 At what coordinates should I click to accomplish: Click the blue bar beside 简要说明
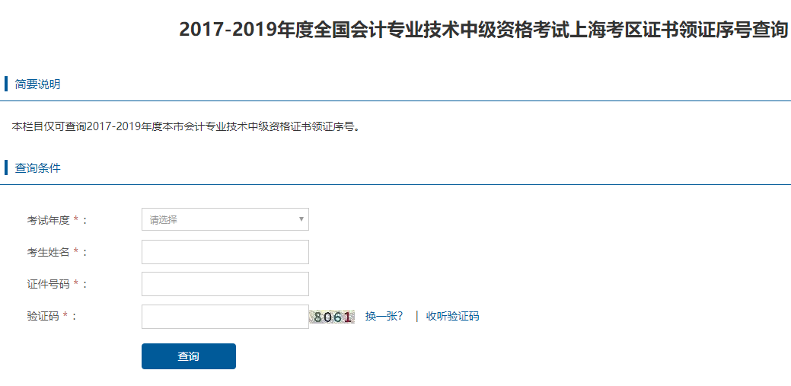(6, 84)
